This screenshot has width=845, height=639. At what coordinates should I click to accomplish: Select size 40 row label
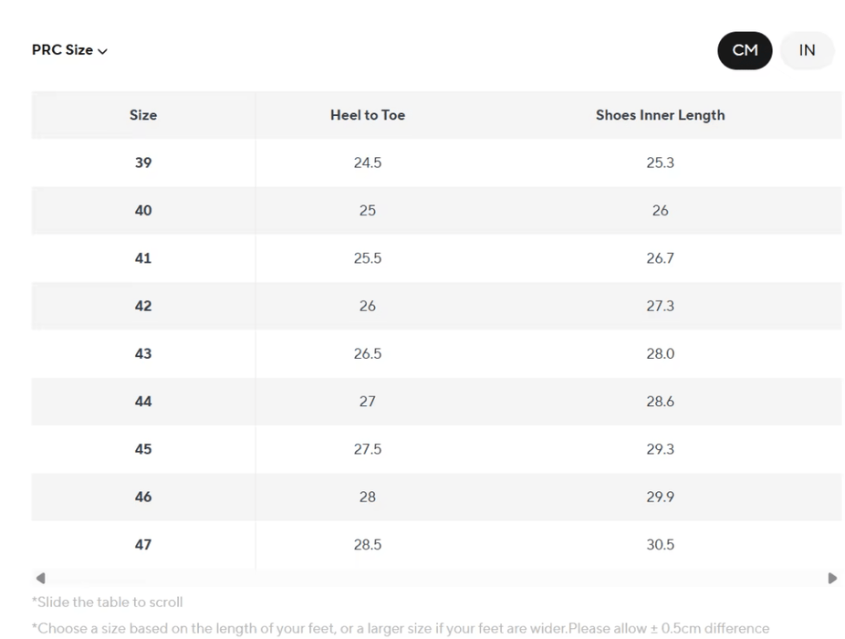click(143, 210)
